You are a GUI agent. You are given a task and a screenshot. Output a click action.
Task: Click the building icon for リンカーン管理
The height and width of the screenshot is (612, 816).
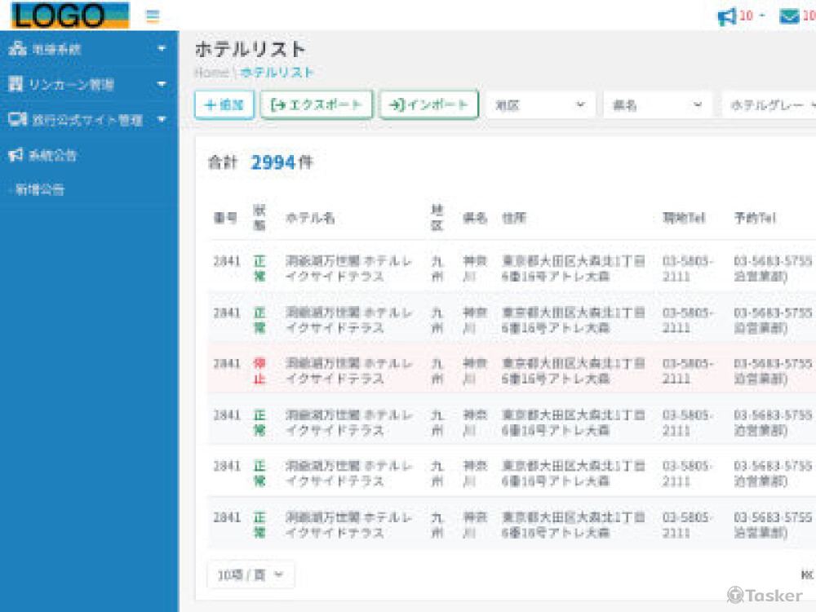click(x=16, y=83)
